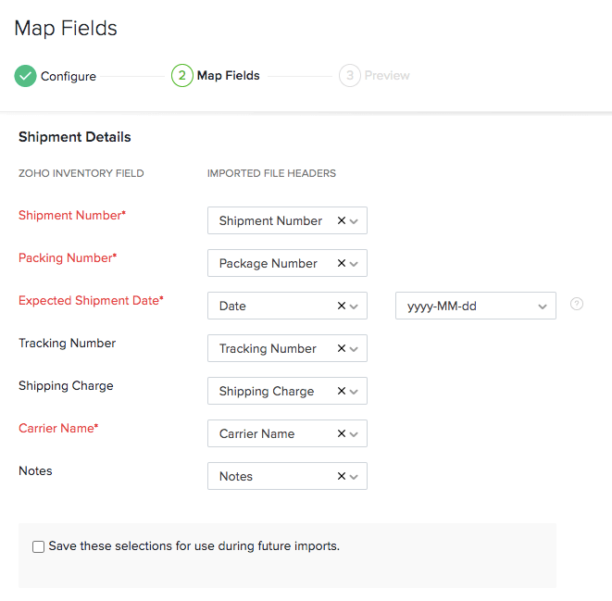The width and height of the screenshot is (612, 601).
Task: Clear the Package Number selection X icon
Action: pos(341,264)
